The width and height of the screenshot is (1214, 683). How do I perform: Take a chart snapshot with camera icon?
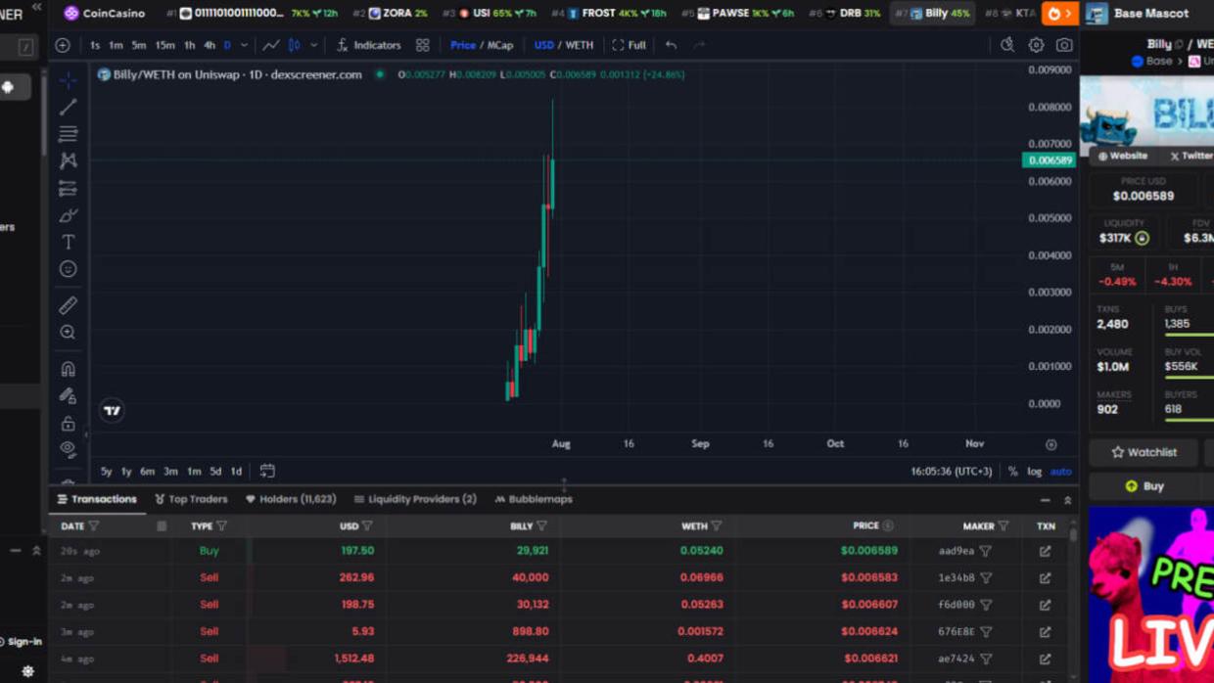1064,45
